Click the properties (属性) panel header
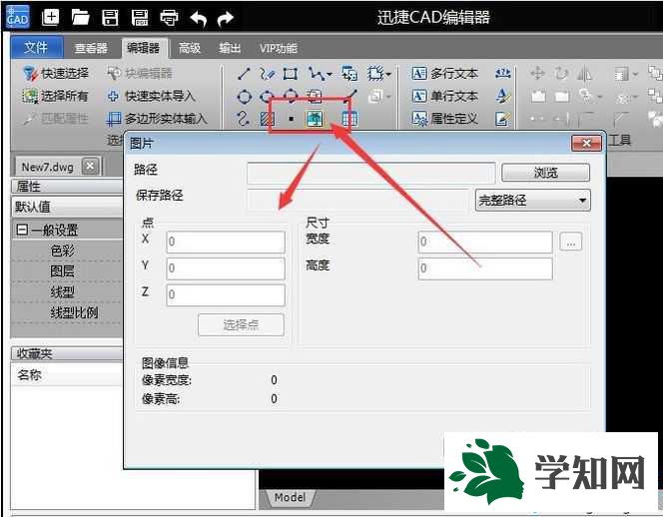 click(67, 186)
